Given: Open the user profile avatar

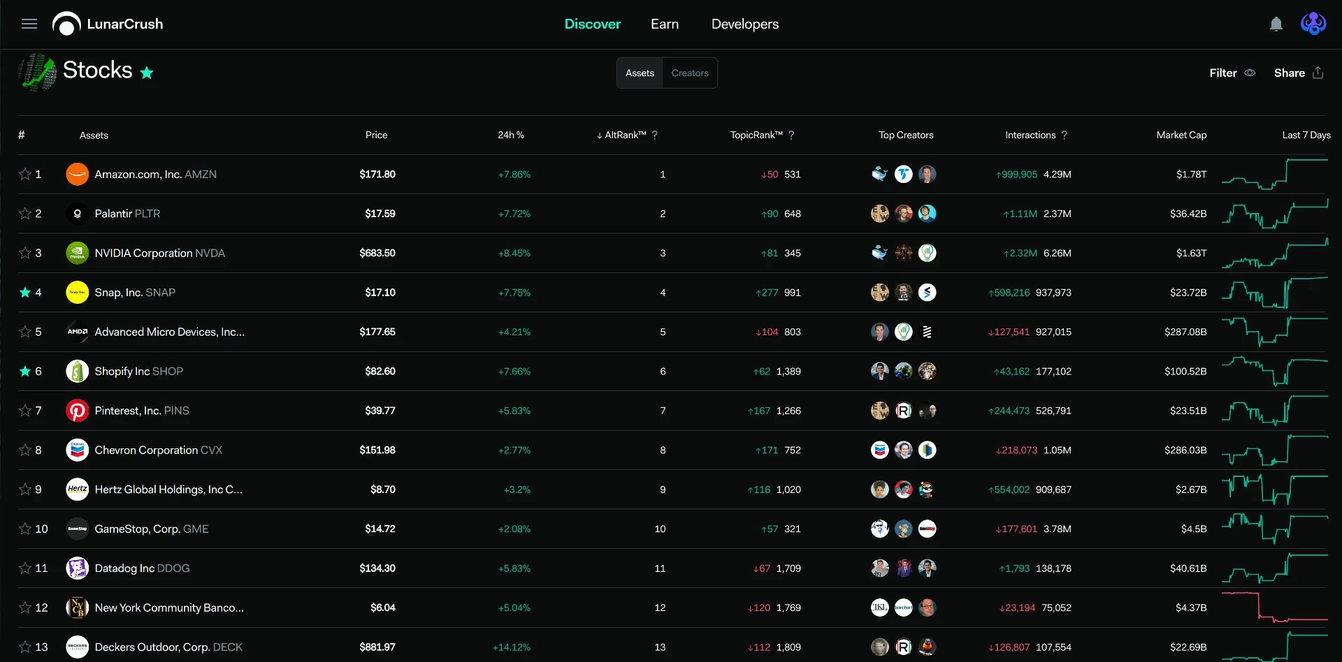Looking at the screenshot, I should pyautogui.click(x=1313, y=24).
